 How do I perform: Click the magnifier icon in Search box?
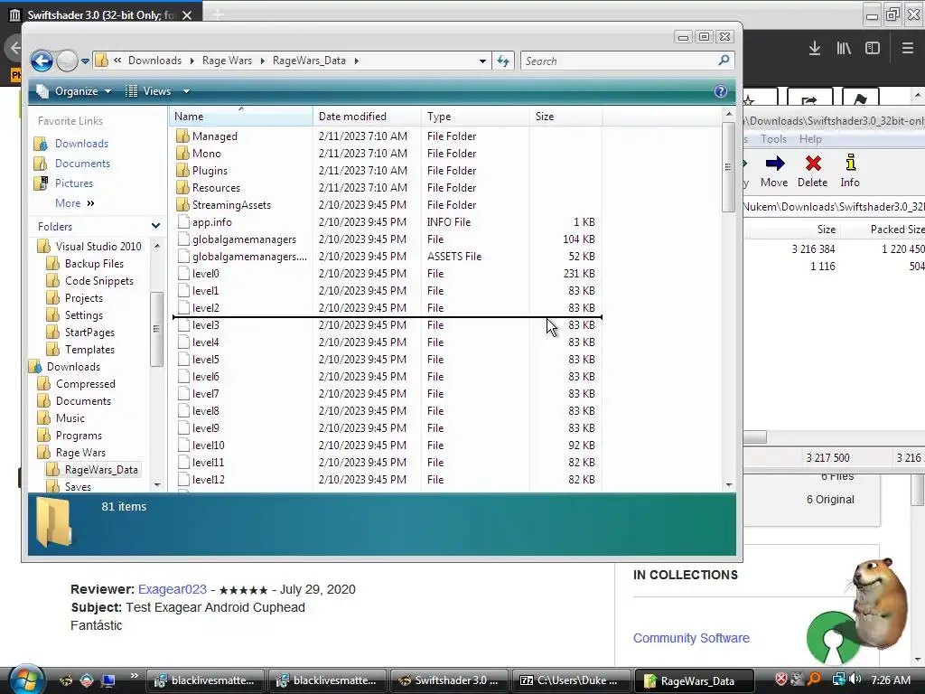tap(724, 61)
